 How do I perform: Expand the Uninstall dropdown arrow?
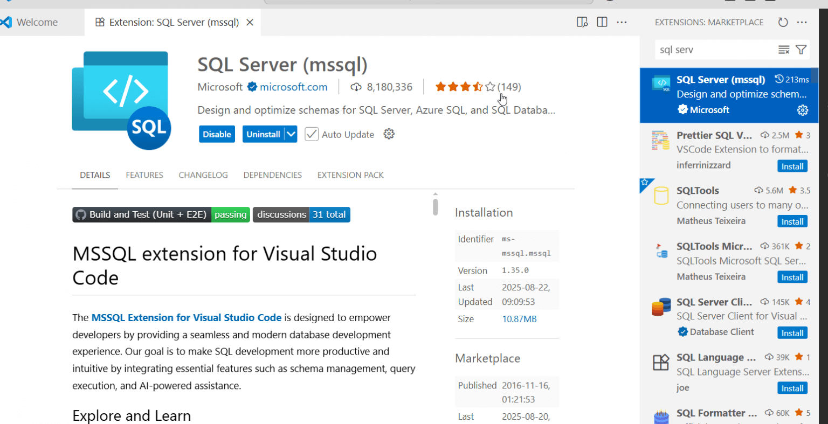click(291, 134)
